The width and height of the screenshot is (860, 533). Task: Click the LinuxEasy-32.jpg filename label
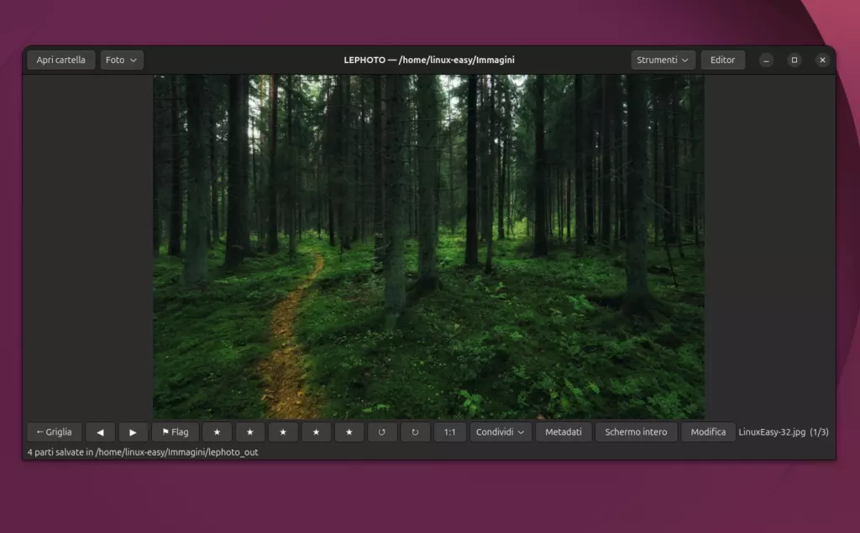coord(772,432)
